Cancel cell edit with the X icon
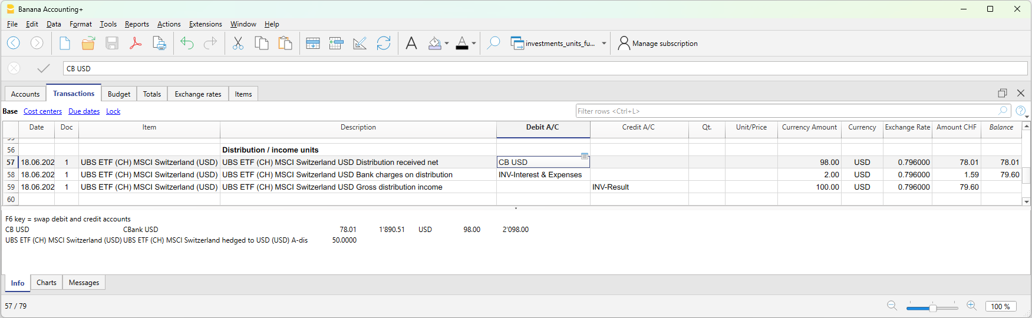The height and width of the screenshot is (318, 1032). pos(14,68)
